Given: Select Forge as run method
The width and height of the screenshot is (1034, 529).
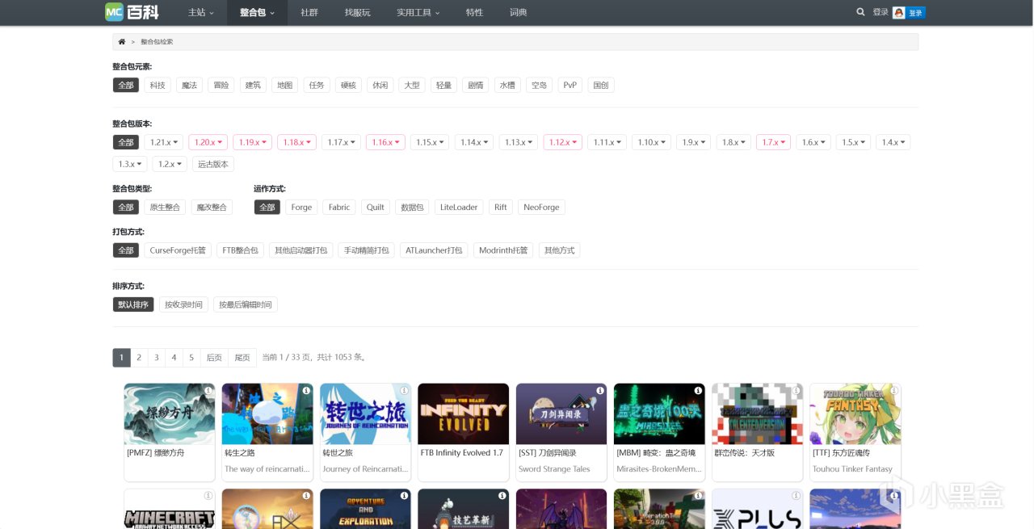Looking at the screenshot, I should click(x=301, y=208).
